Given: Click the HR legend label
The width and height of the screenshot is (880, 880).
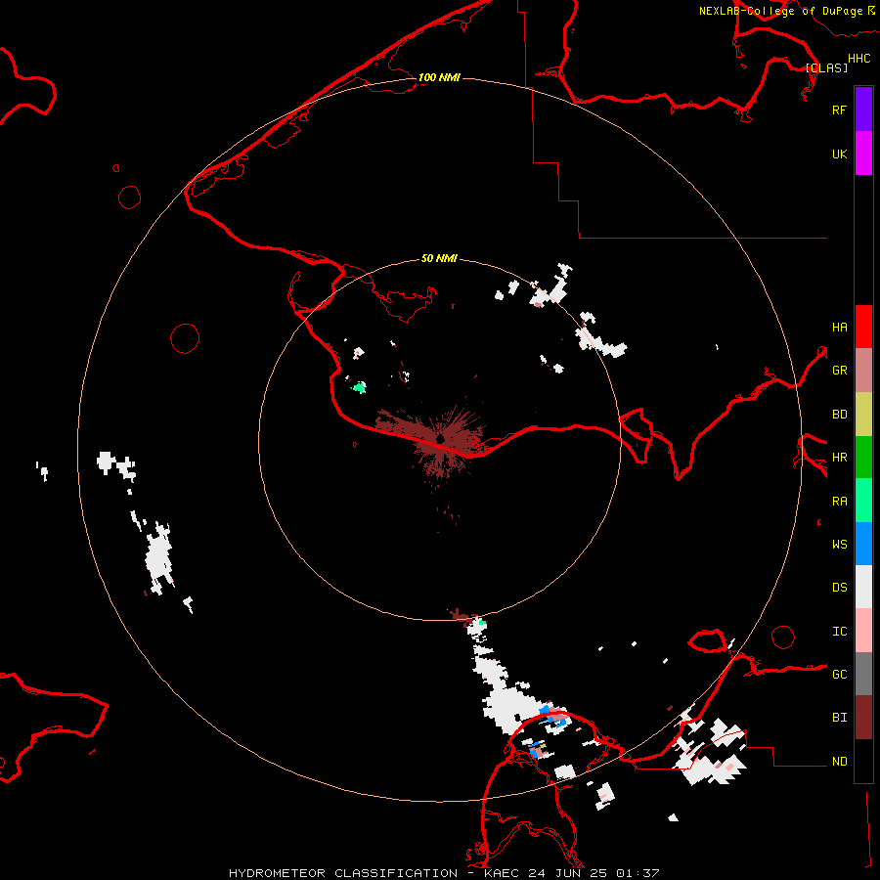Looking at the screenshot, I should [x=839, y=458].
